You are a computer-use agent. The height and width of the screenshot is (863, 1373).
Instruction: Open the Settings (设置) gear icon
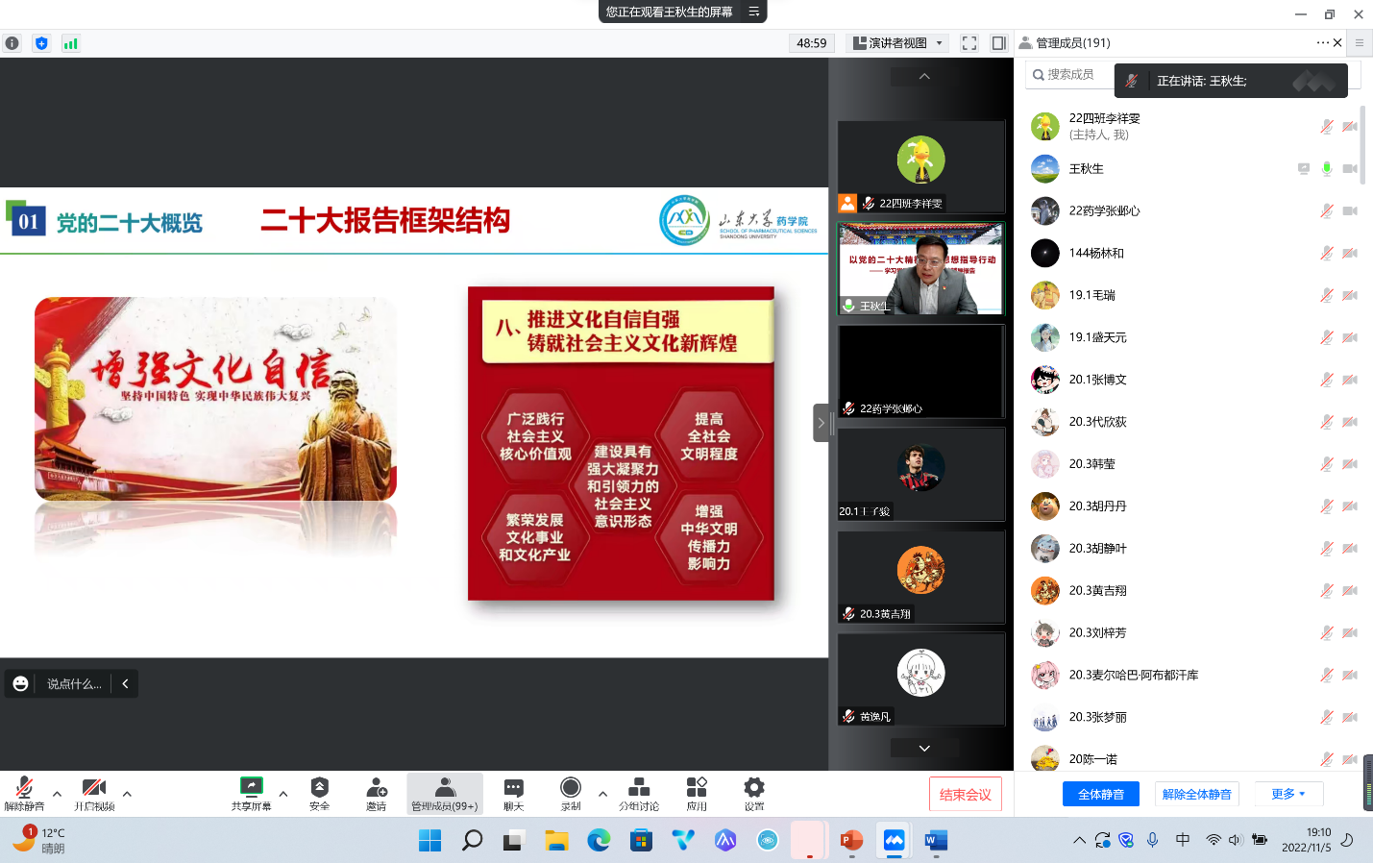pyautogui.click(x=754, y=788)
